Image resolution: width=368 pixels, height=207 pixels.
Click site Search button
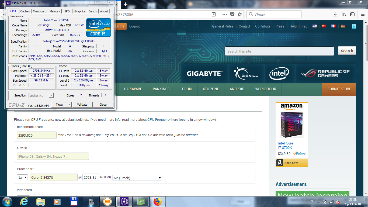point(347,51)
